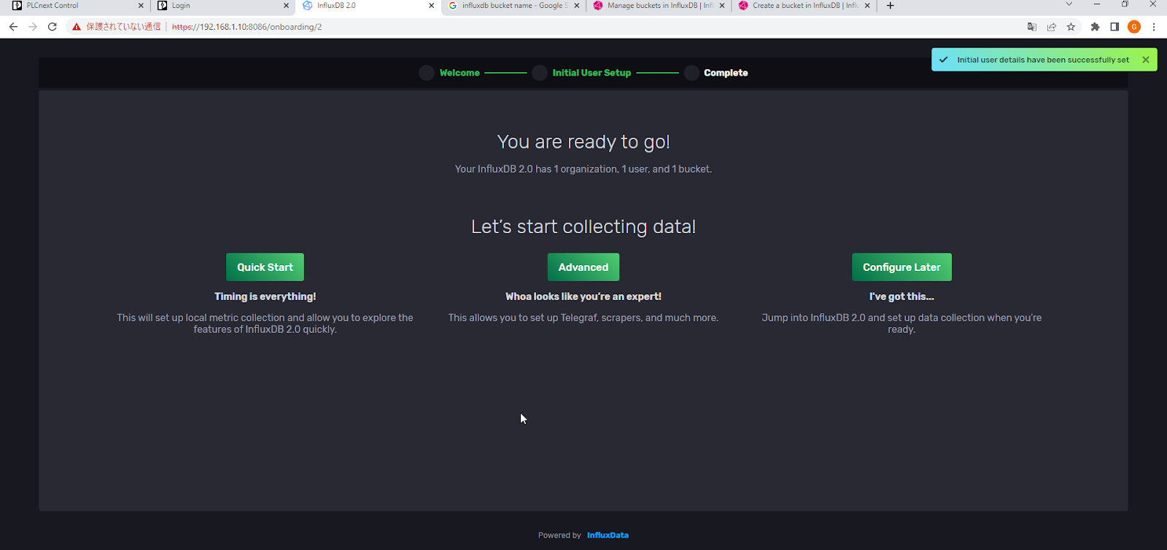This screenshot has width=1167, height=550.
Task: Open the InfluxData link in footer
Action: point(608,535)
